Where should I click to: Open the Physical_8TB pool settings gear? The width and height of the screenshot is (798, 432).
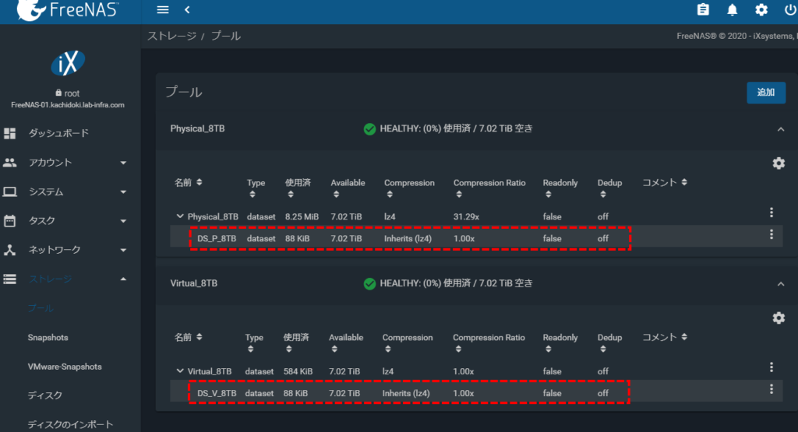point(779,163)
